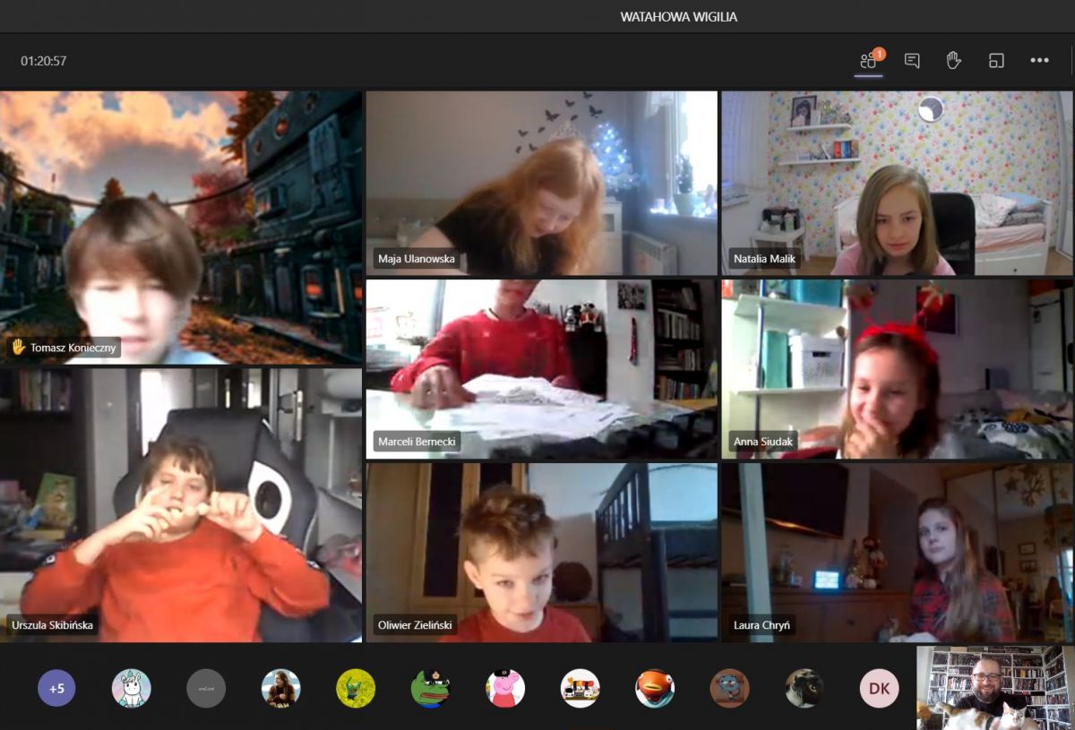Viewport: 1075px width, 730px height.
Task: Open the participants panel with notification badge
Action: tap(868, 61)
